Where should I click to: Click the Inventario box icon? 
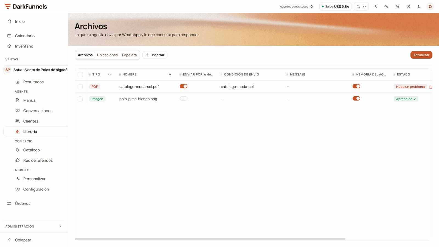click(9, 46)
